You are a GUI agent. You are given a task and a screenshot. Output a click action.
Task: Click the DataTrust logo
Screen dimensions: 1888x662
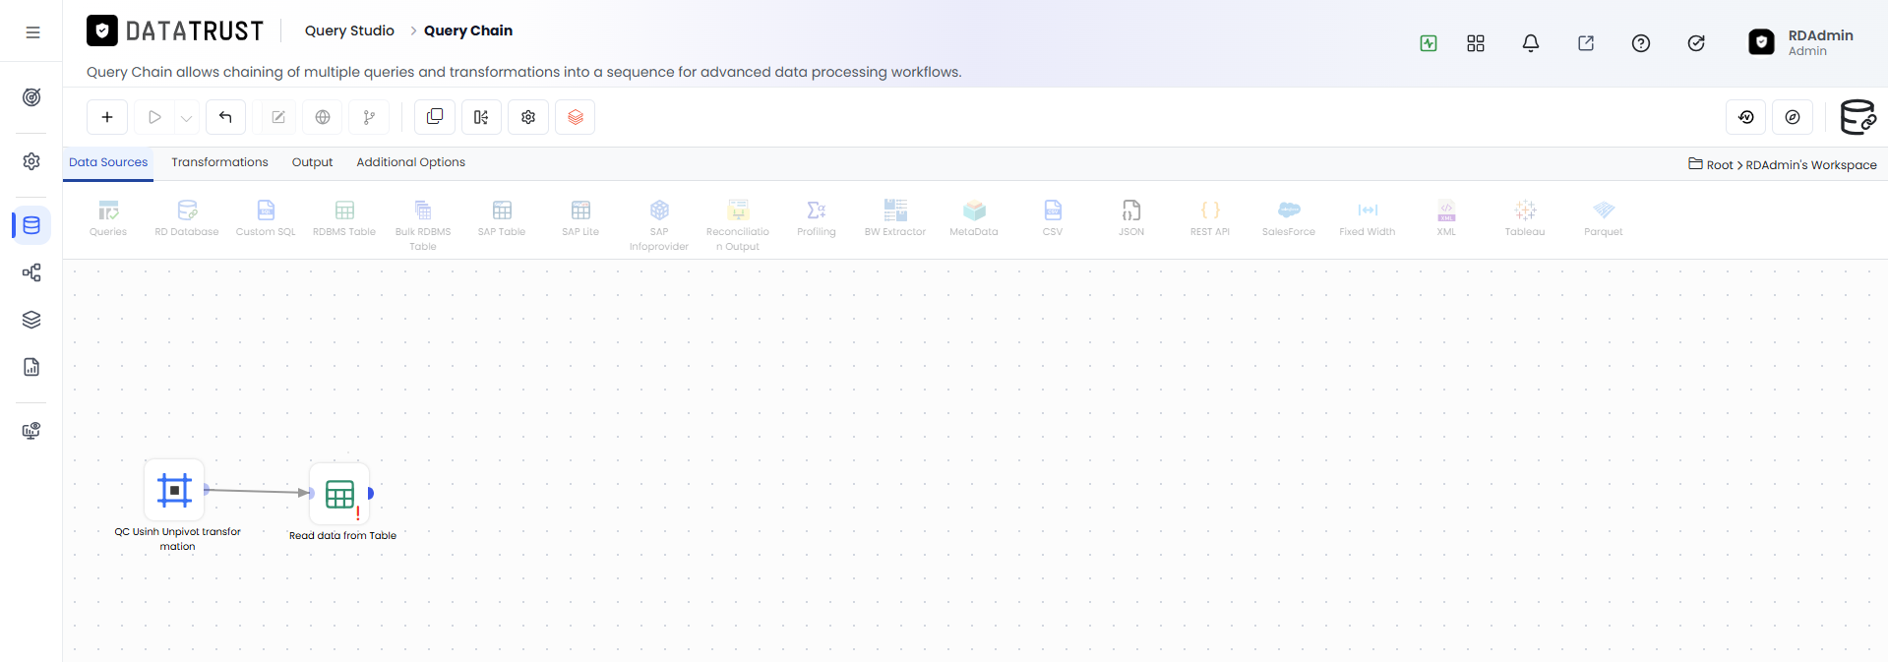coord(175,31)
